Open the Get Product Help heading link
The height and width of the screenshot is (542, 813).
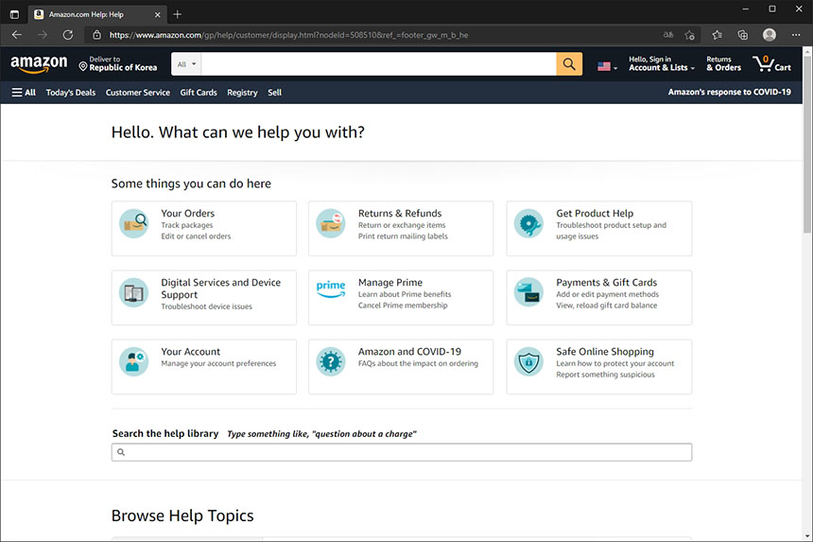(595, 213)
